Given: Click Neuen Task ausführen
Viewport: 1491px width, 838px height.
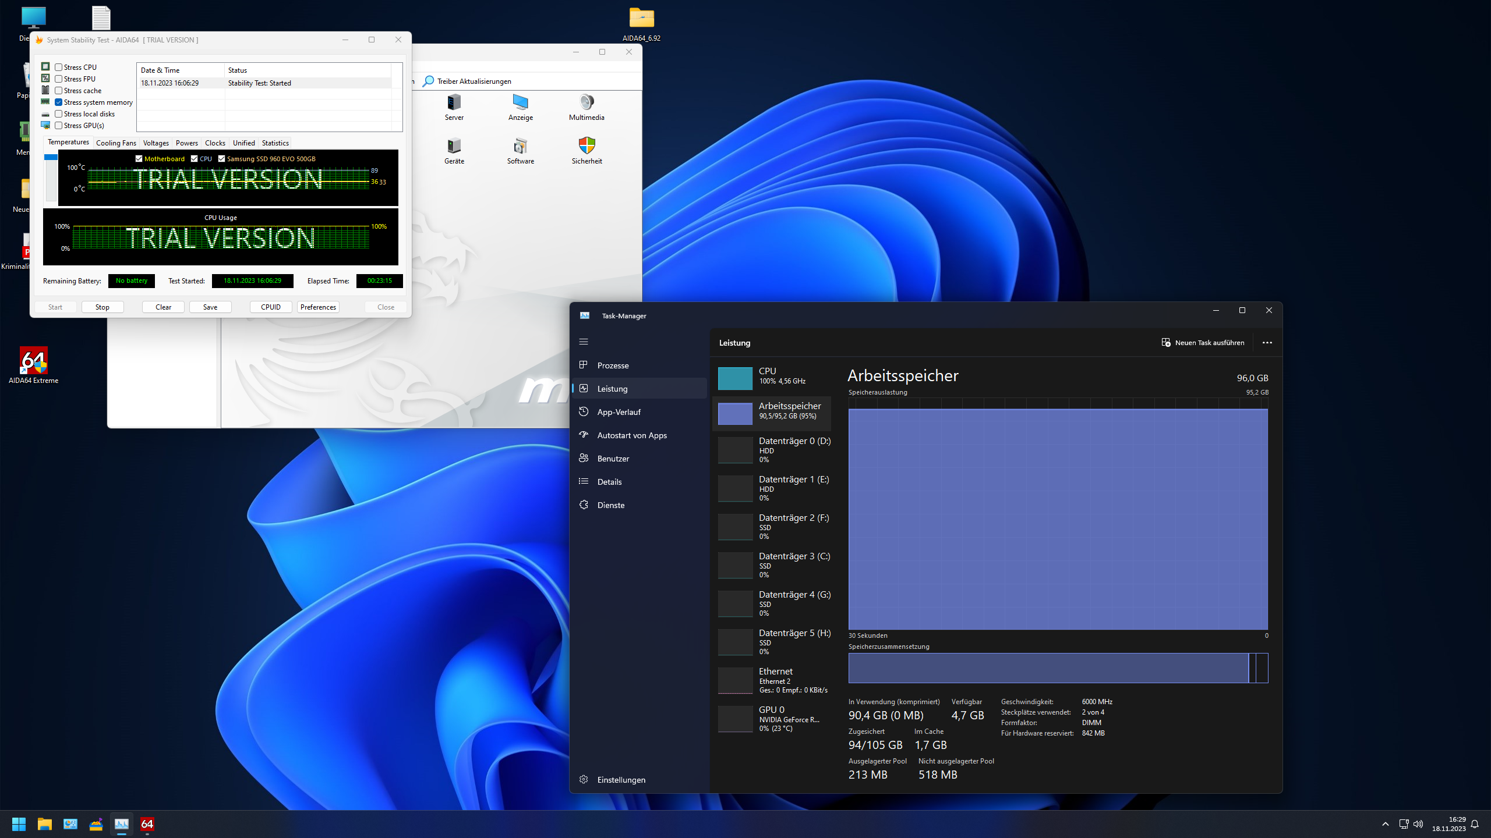Looking at the screenshot, I should pos(1203,343).
